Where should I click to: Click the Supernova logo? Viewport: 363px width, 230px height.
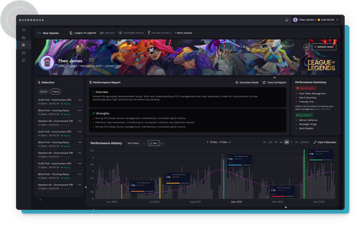(31, 20)
